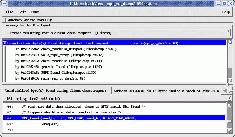235x137 pixels.
Task: Select highlighted source line 68 MPI_Isend
Action: point(114,118)
